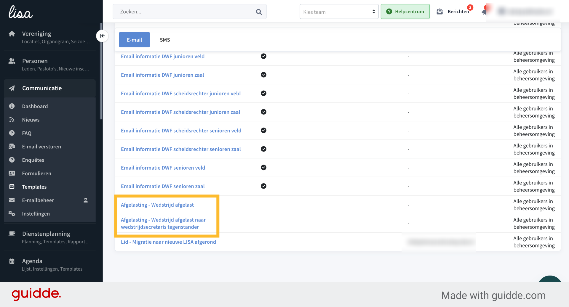
Task: Click the FAQ question mark icon
Action: pos(12,133)
